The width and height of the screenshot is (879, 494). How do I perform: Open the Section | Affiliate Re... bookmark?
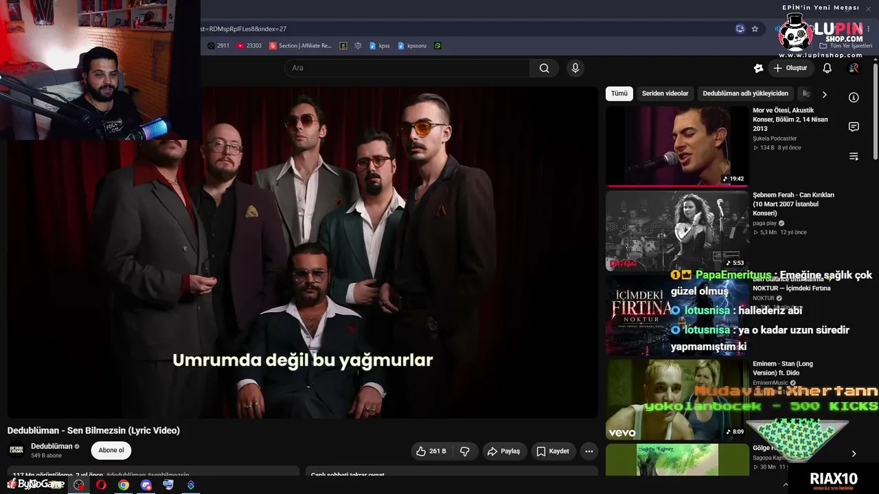pos(300,46)
